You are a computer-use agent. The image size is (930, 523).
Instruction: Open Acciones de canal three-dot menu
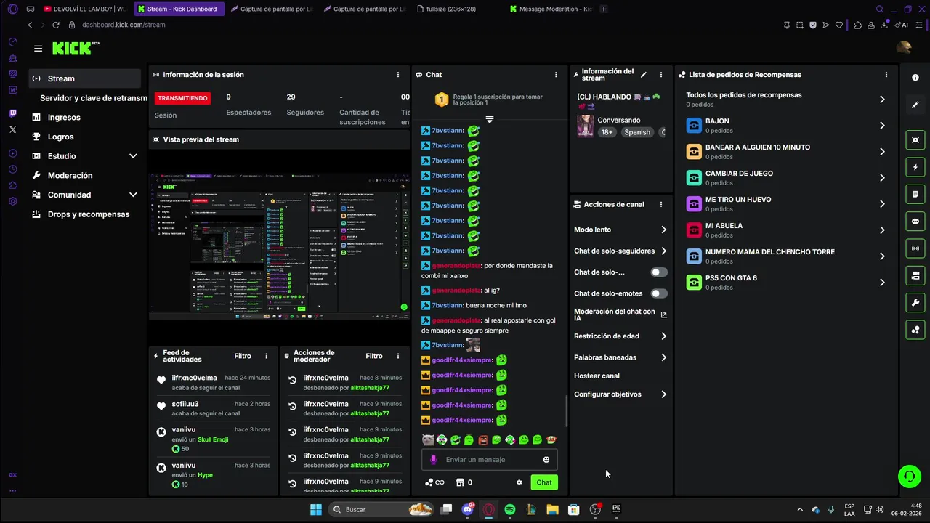tap(660, 205)
